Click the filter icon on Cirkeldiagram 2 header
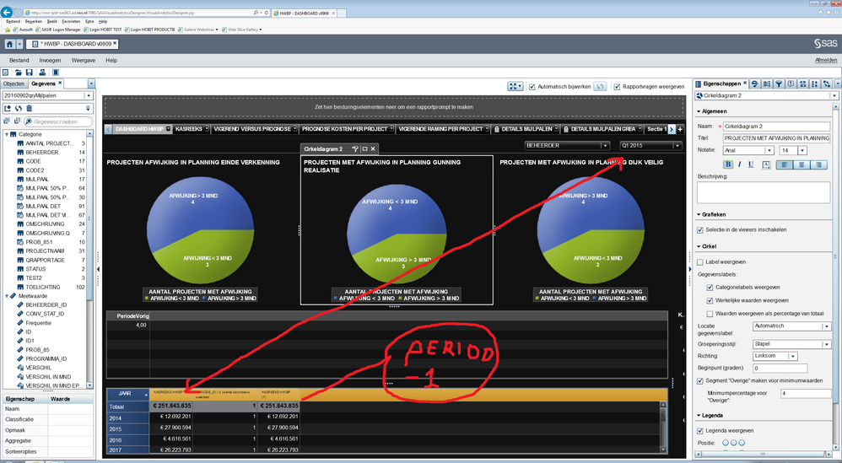Image resolution: width=842 pixels, height=463 pixels. pos(355,148)
